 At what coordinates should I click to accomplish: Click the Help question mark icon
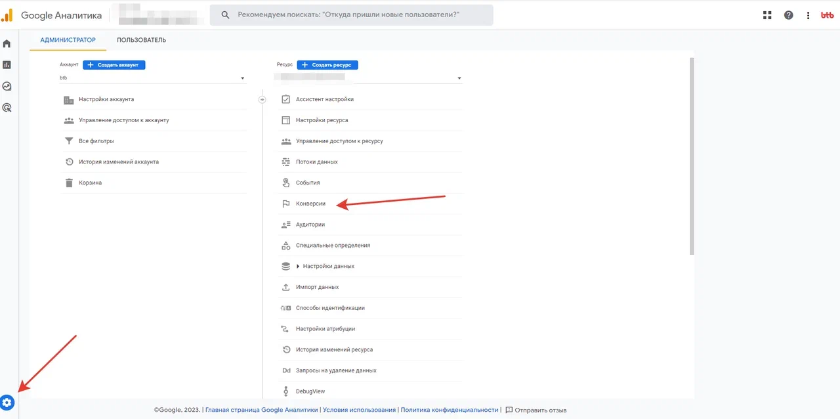pos(788,15)
